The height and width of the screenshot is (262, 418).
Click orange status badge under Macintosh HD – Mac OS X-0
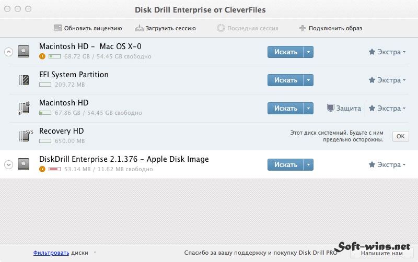42,56
